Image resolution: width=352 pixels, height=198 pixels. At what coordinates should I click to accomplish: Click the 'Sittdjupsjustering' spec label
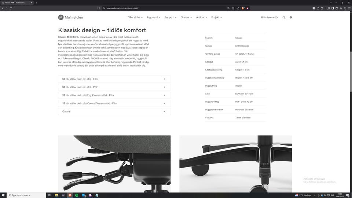[214, 70]
